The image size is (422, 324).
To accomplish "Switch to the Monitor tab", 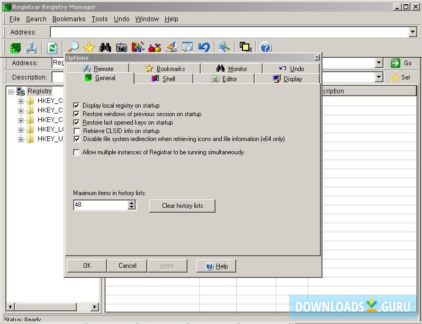I will (x=231, y=68).
